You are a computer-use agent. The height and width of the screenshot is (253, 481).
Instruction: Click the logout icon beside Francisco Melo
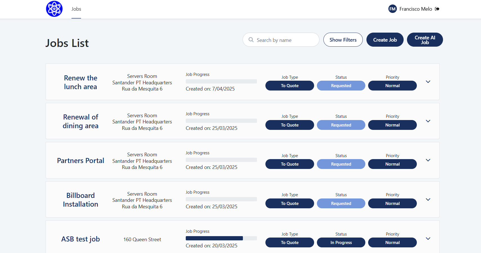pos(437,9)
